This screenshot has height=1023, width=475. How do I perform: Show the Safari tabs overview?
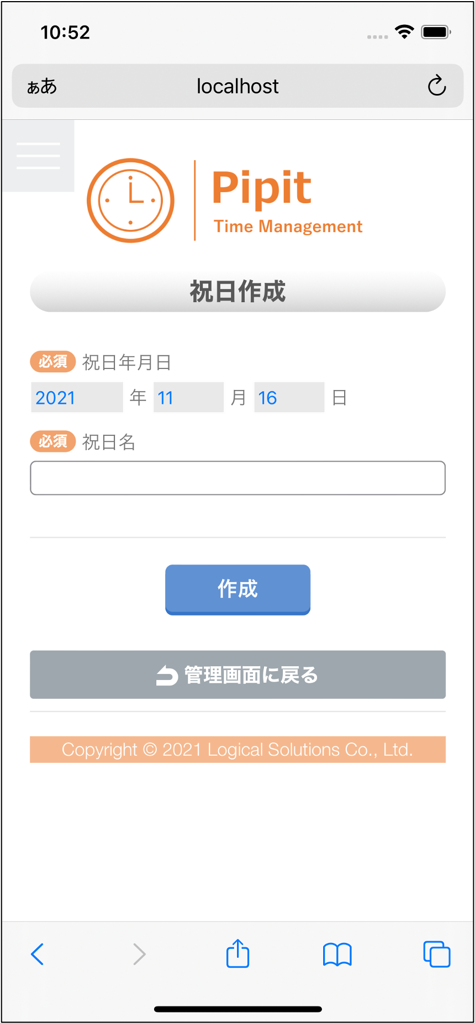pyautogui.click(x=436, y=954)
